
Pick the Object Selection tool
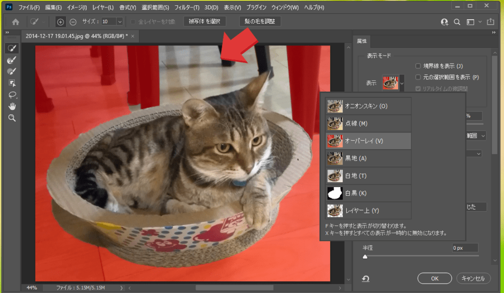12,83
